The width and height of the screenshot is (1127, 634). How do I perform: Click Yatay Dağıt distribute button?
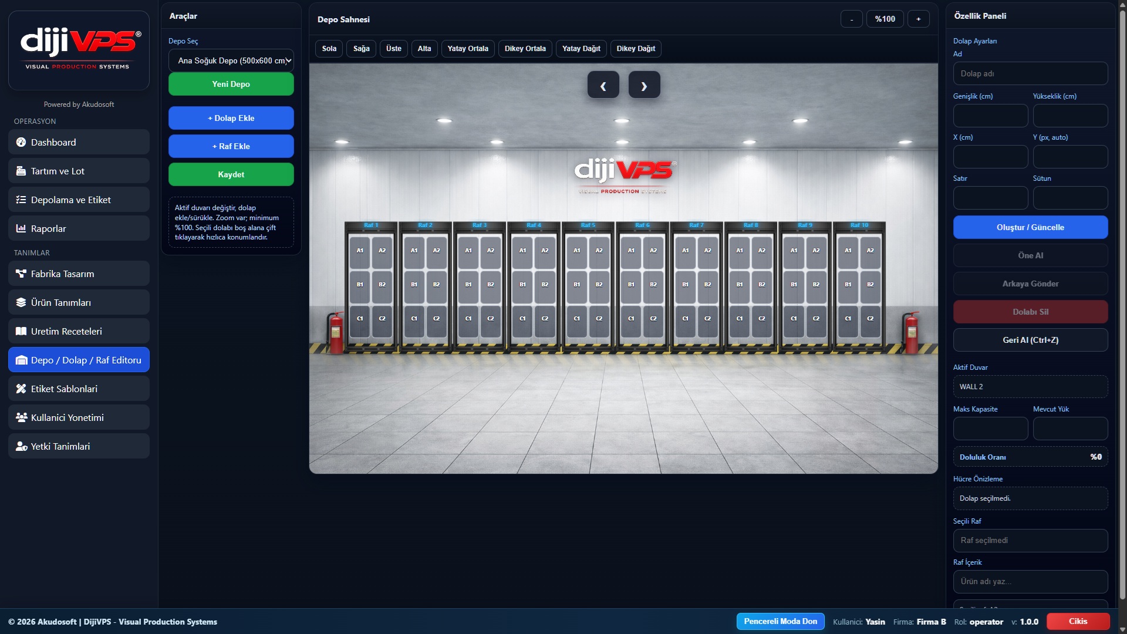click(581, 49)
